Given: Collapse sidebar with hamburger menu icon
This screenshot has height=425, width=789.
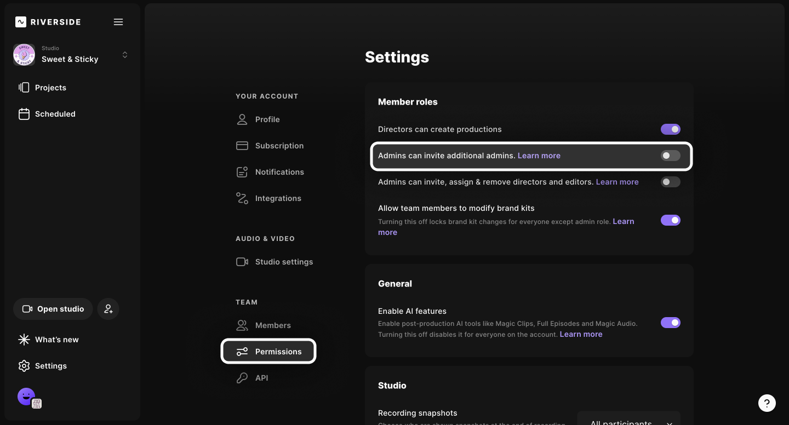Looking at the screenshot, I should tap(118, 22).
